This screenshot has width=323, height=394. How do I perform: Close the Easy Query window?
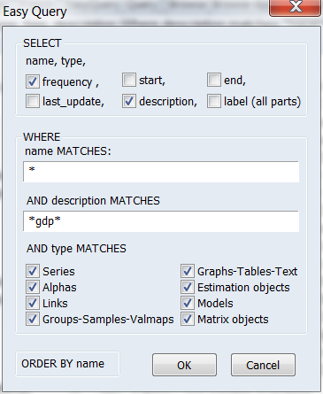[x=295, y=8]
